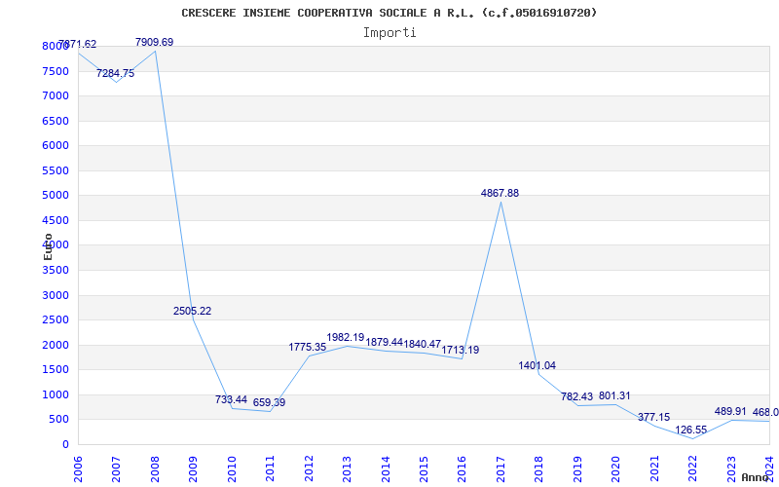
Task: Click the 1401.04 value label
Action: point(538,366)
